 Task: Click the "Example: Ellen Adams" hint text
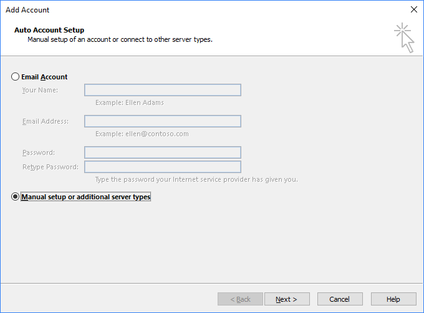[x=130, y=102]
